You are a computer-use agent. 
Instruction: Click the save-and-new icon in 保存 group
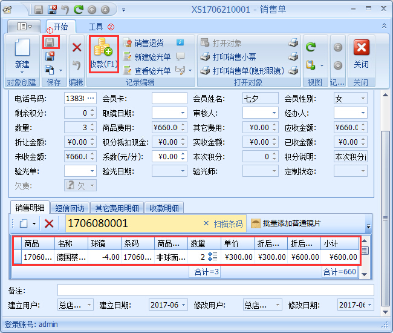coord(50,70)
